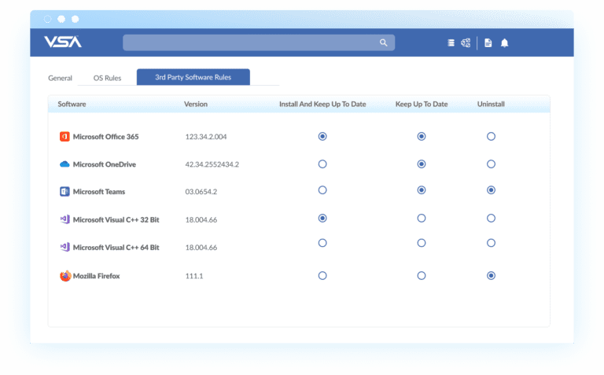
Task: Select Keep Up To Date for Office 365
Action: pos(422,136)
